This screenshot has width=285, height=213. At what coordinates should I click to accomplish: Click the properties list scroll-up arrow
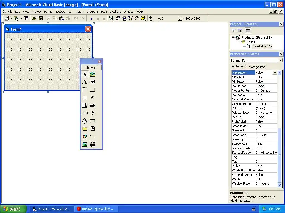click(279, 73)
